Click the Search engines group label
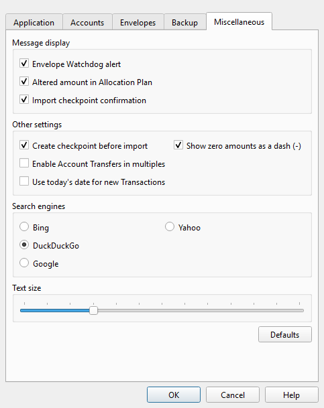The height and width of the screenshot is (408, 324). [x=38, y=206]
